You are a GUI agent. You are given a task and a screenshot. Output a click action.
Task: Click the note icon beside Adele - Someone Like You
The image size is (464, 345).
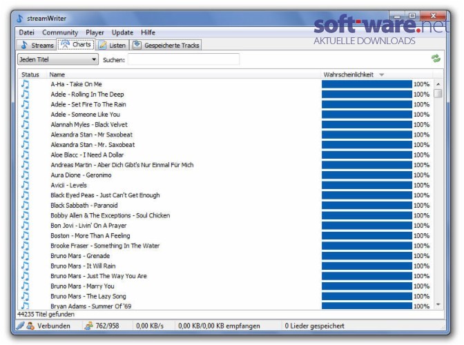25,115
